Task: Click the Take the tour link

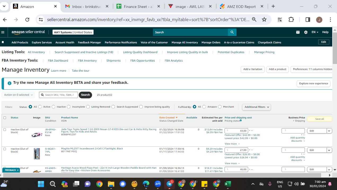Action: pyautogui.click(x=81, y=71)
